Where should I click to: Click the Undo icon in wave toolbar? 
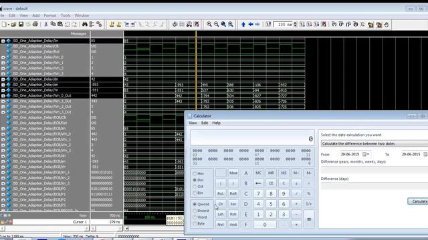(x=67, y=25)
